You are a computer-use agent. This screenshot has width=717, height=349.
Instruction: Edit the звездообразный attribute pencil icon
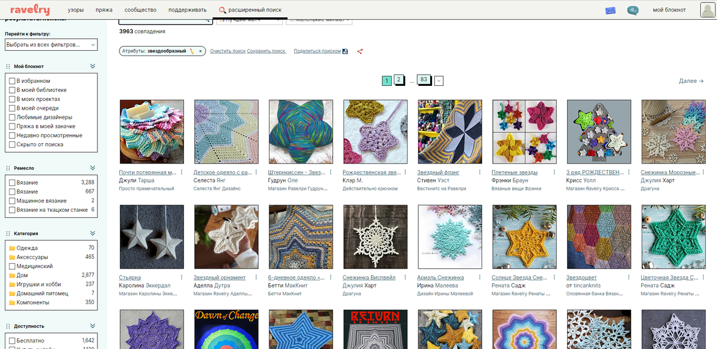(192, 51)
